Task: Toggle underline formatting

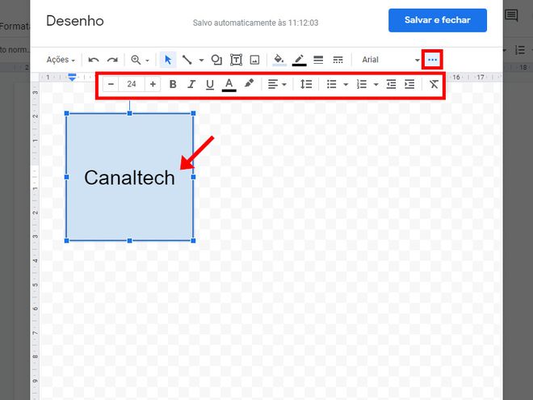Action: click(210, 84)
